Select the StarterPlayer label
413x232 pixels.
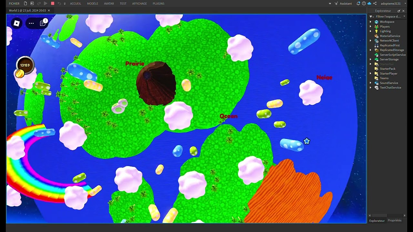coord(388,73)
